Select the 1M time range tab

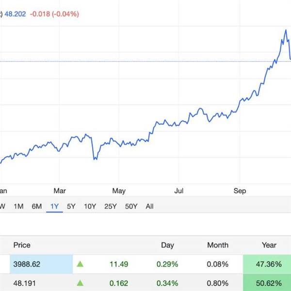click(18, 206)
